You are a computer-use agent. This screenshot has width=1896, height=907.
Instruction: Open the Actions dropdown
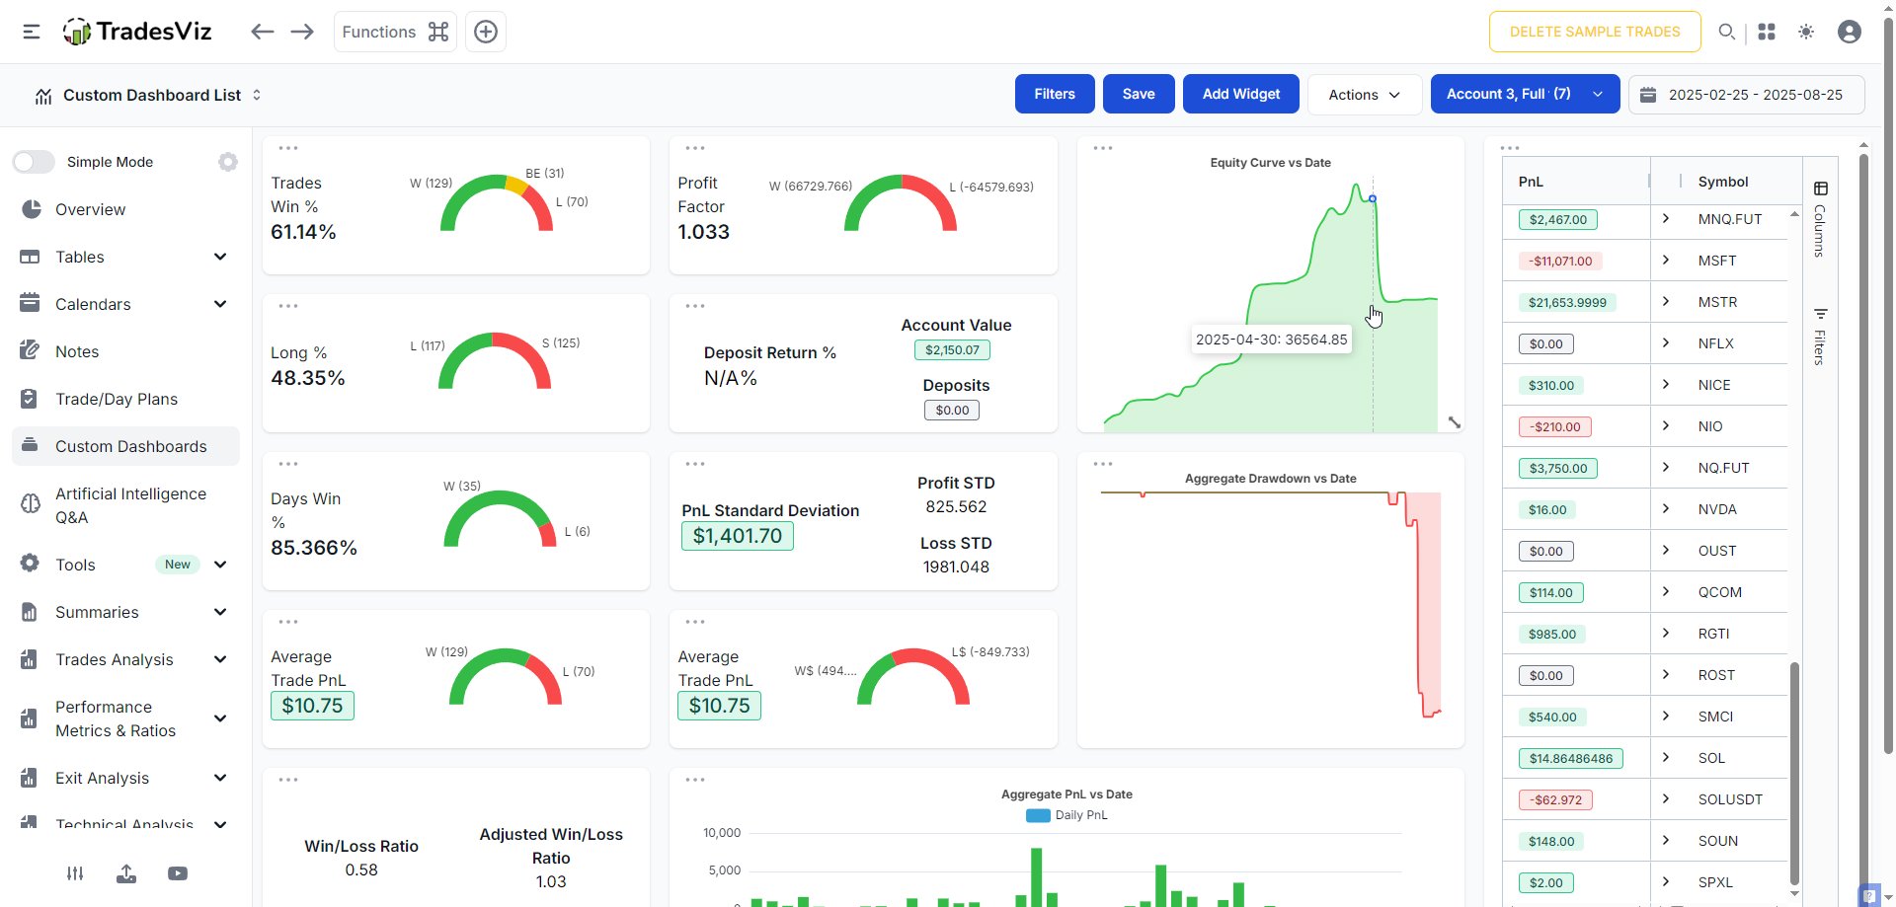(1365, 94)
